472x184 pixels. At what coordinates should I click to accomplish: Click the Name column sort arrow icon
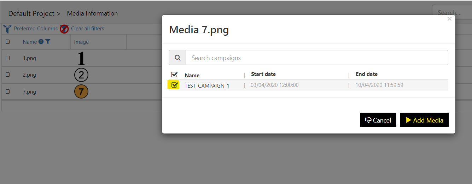coord(41,42)
